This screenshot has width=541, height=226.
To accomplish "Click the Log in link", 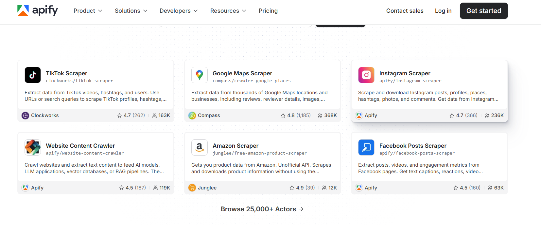I will 443,11.
